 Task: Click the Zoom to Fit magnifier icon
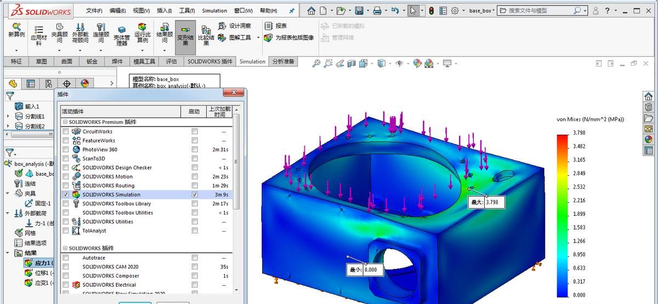[x=316, y=64]
